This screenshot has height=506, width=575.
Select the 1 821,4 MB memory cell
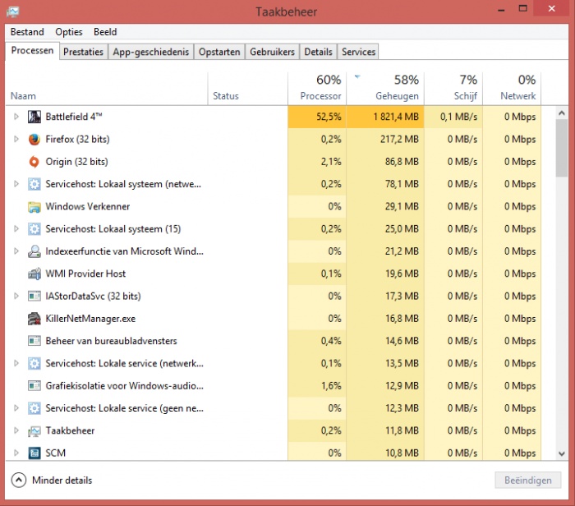pos(385,117)
